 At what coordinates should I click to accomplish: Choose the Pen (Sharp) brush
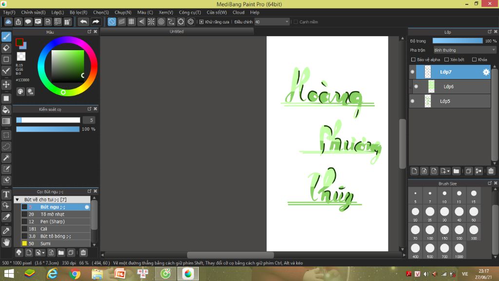pyautogui.click(x=56, y=222)
